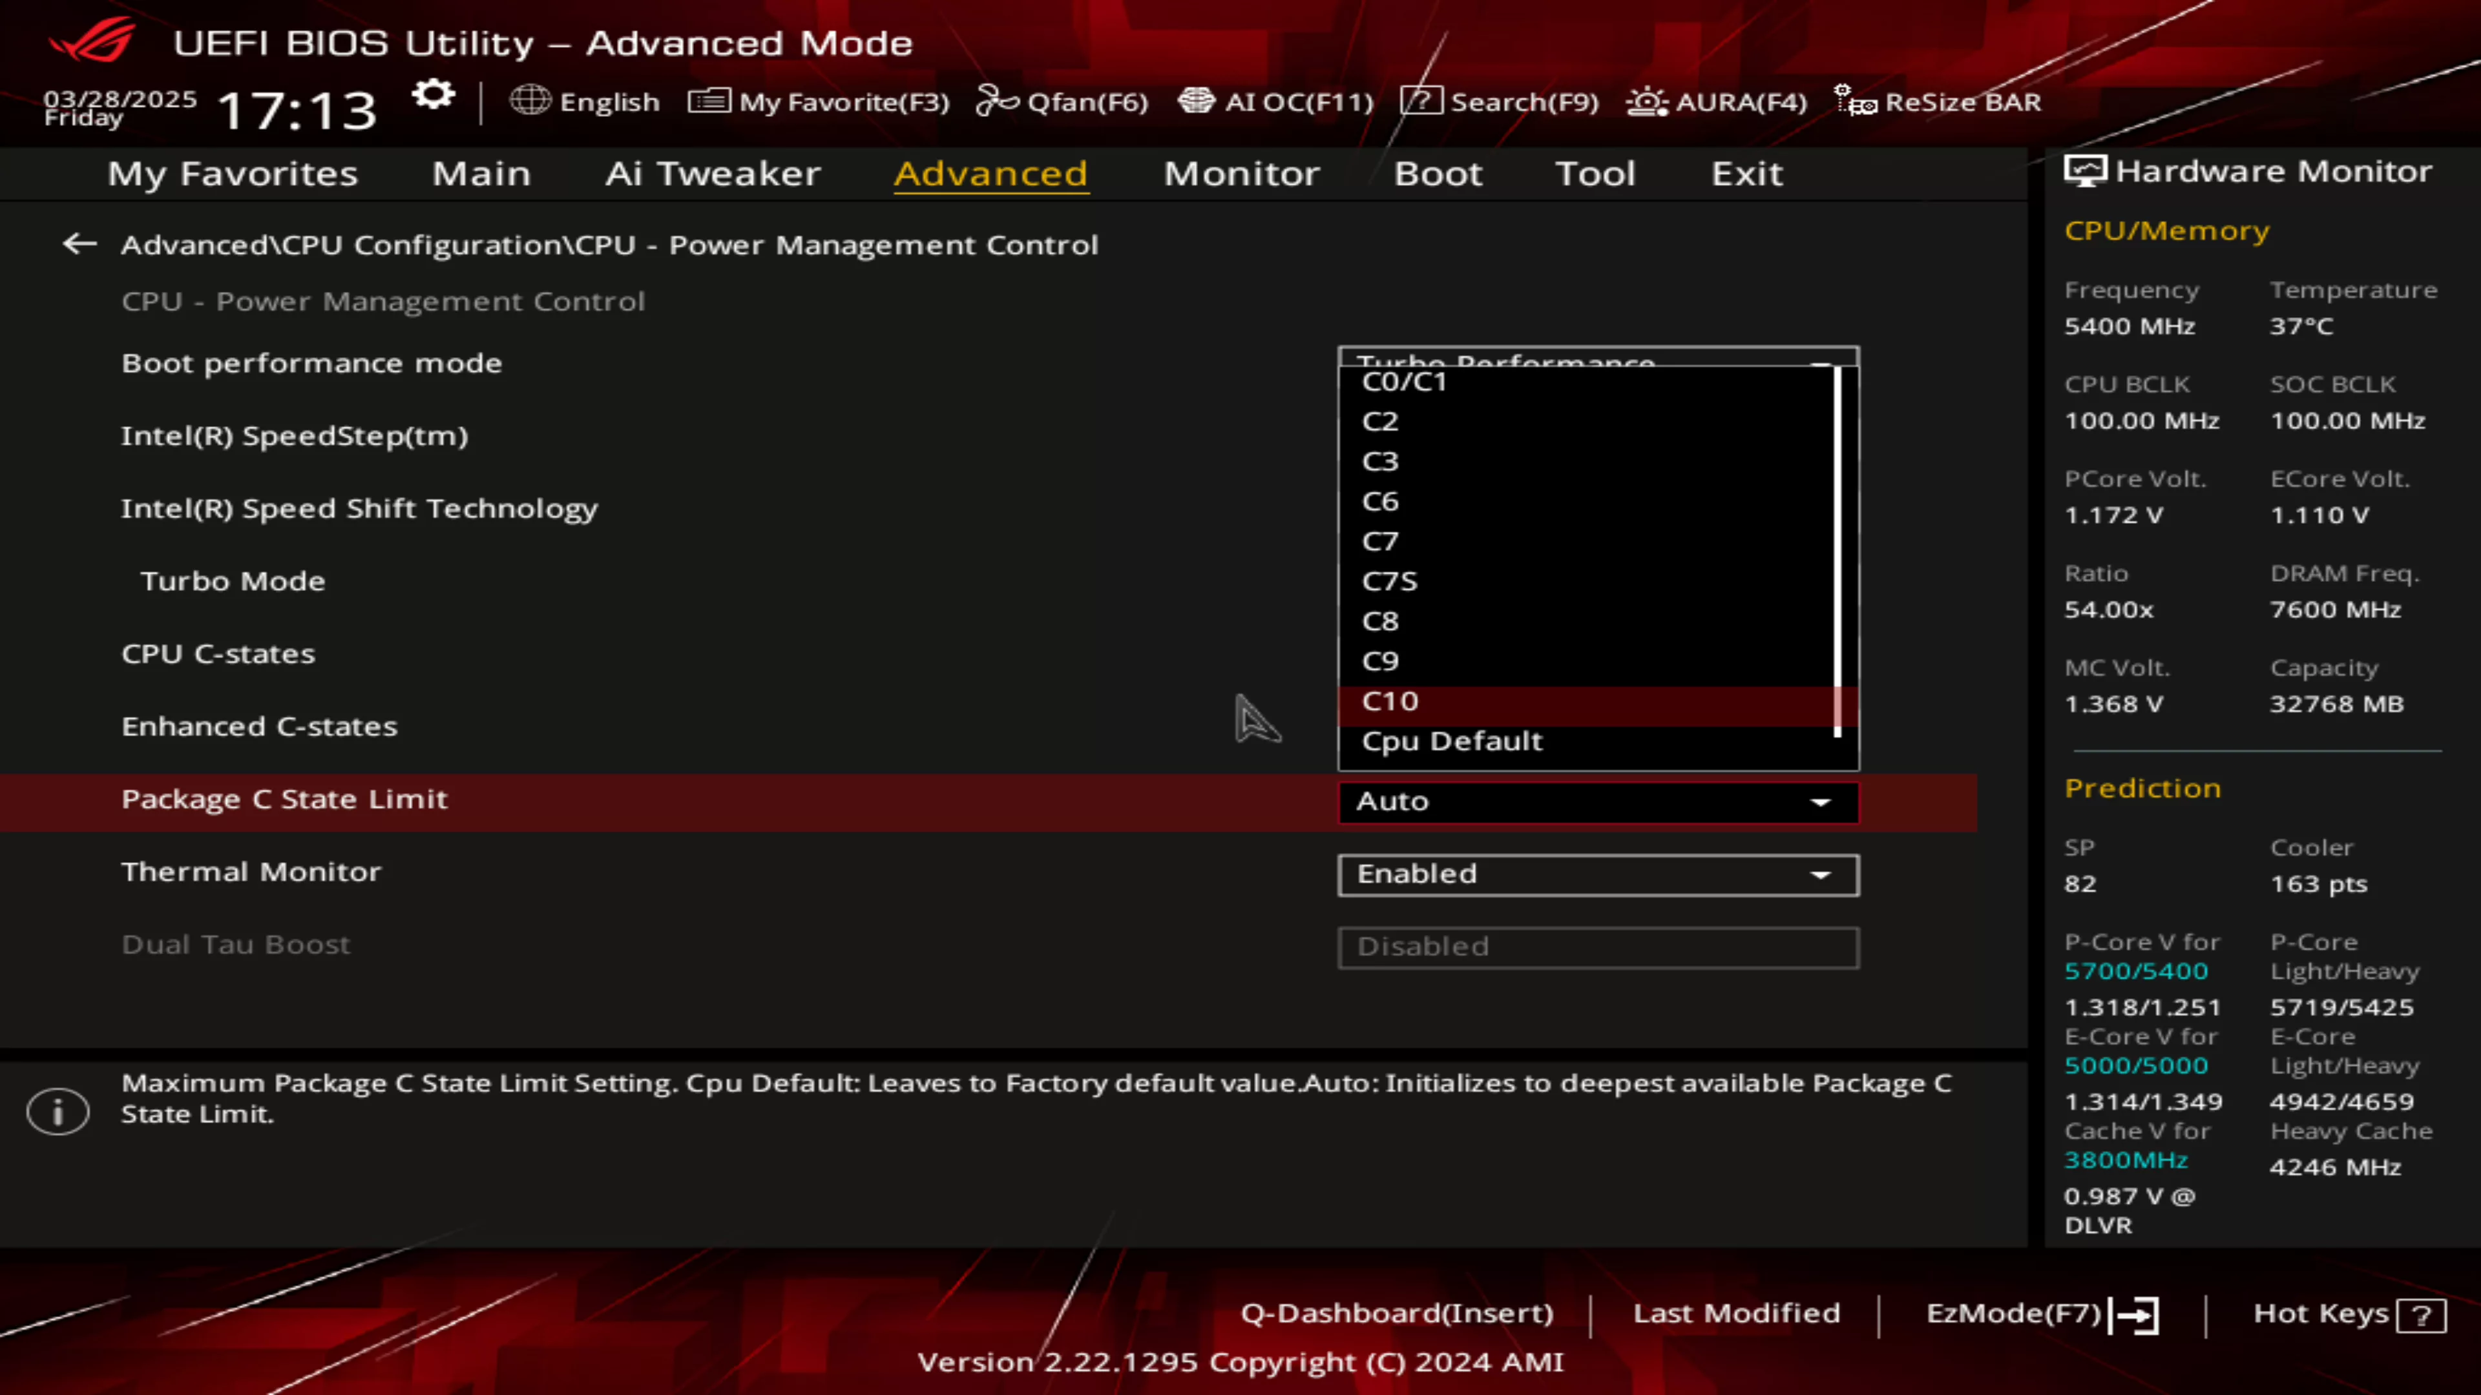
Task: Click the Hot Keys question mark icon
Action: point(2422,1316)
